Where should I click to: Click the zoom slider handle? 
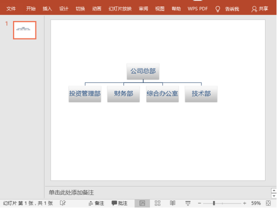tap(214, 203)
